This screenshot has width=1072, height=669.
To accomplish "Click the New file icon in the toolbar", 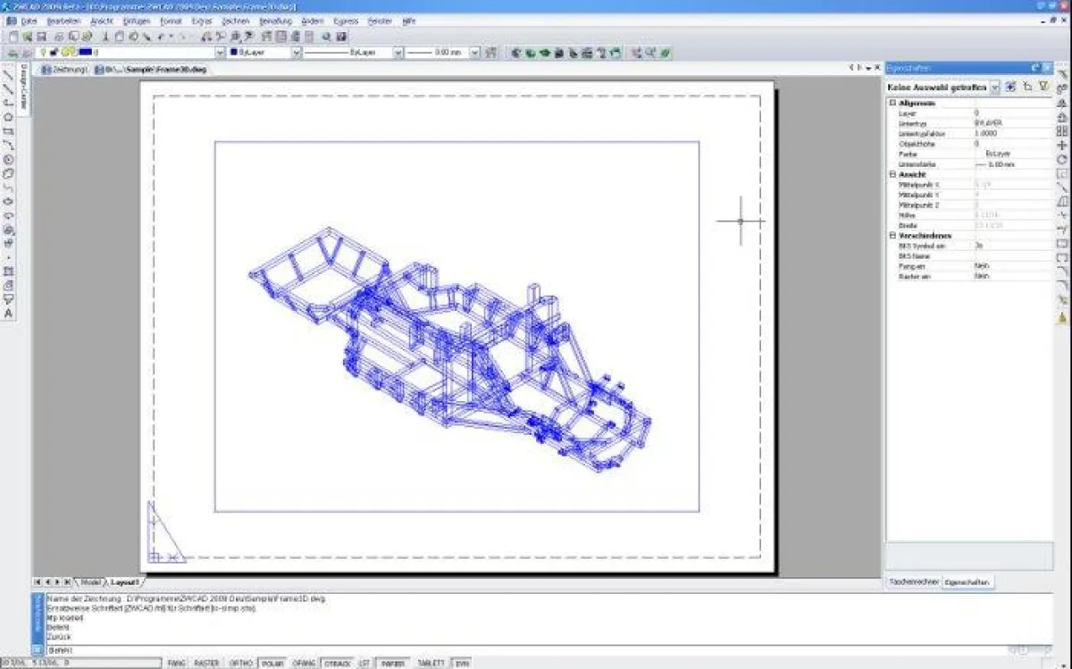I will 13,37.
